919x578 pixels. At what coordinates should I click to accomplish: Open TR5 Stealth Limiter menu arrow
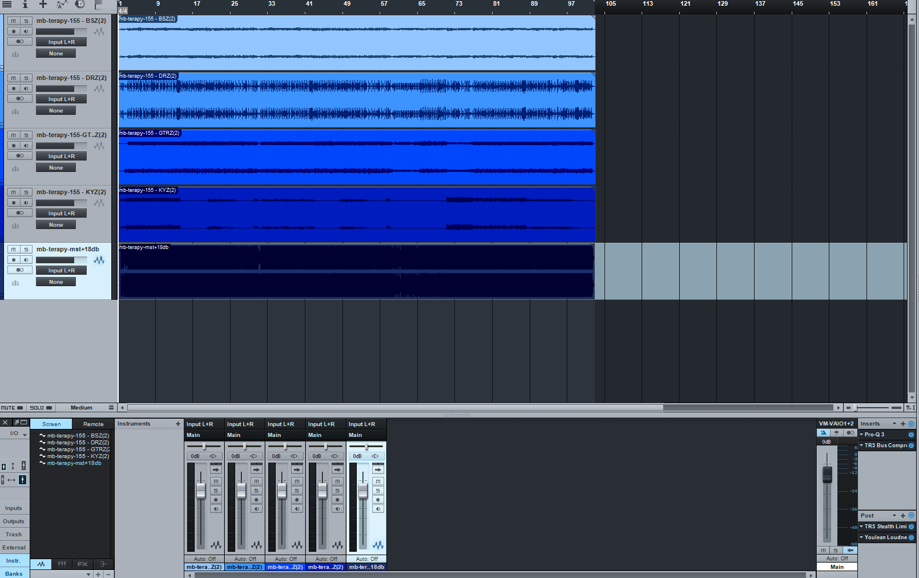click(861, 527)
